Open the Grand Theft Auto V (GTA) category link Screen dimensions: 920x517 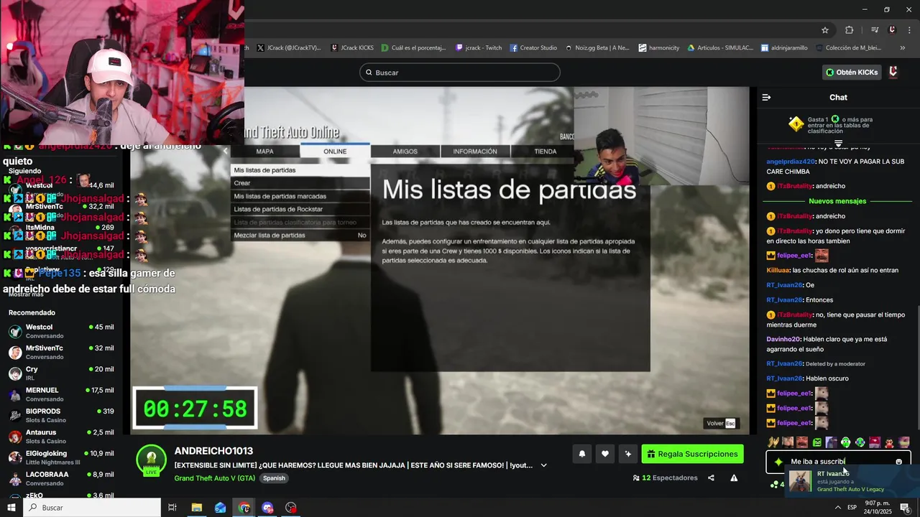tap(214, 478)
